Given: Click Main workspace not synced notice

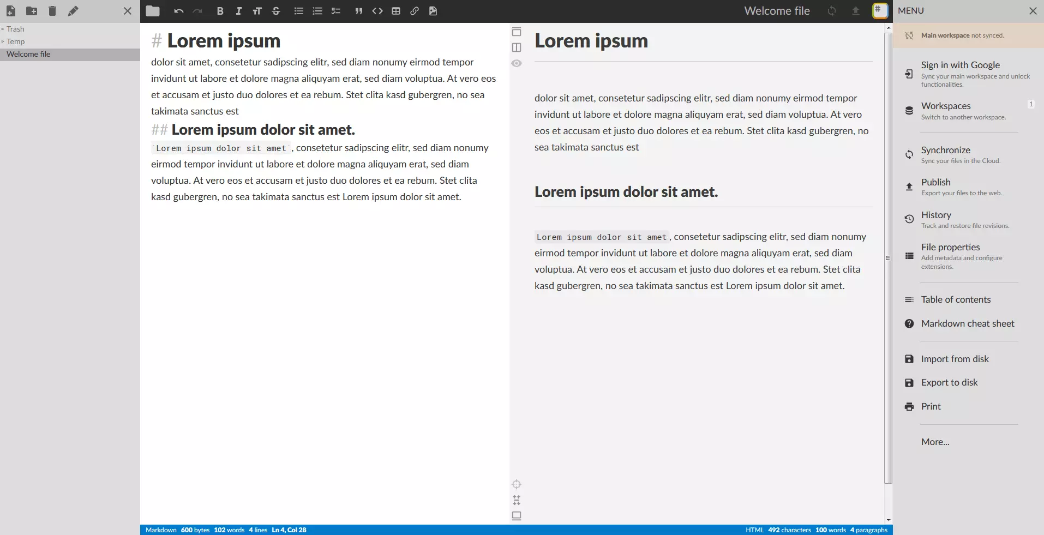Looking at the screenshot, I should coord(968,35).
